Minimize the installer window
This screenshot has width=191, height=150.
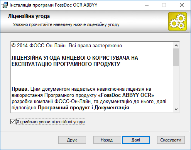(147, 5)
